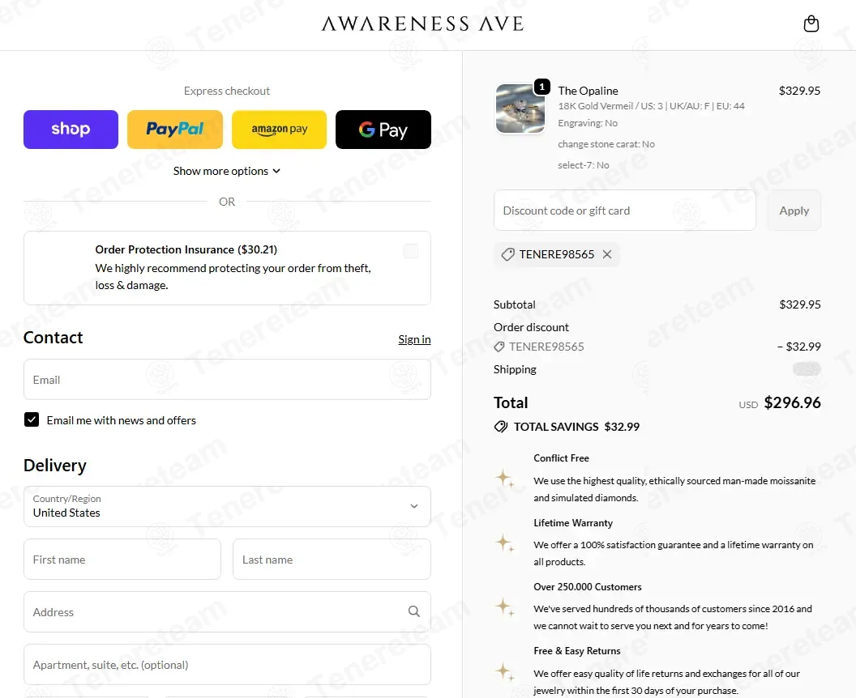Click the TOTAL SAVINGS $32.99 text

[x=576, y=427]
